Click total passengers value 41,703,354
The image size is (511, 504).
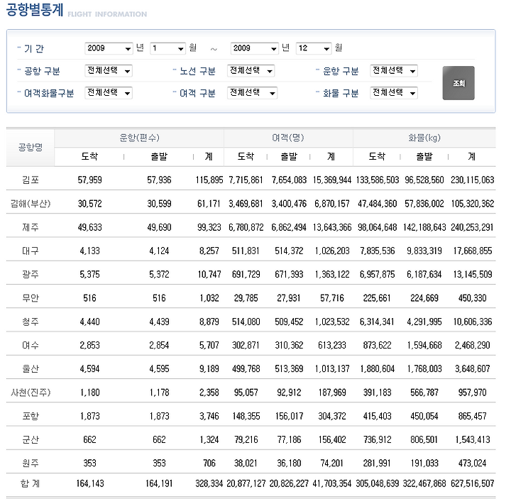pyautogui.click(x=331, y=484)
